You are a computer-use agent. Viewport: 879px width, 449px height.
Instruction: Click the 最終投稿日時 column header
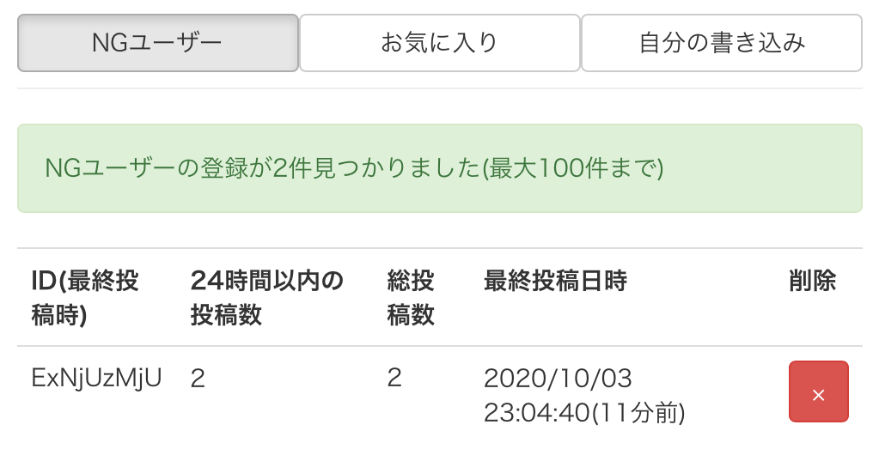(x=555, y=281)
